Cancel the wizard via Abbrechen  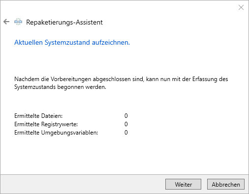click(226, 184)
